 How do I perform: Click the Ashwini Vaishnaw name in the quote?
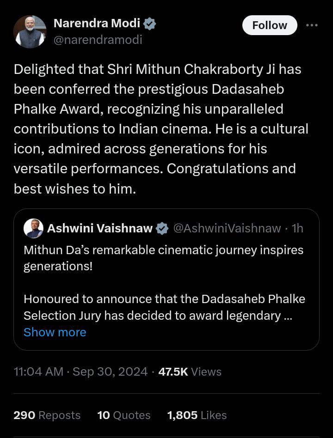(99, 228)
